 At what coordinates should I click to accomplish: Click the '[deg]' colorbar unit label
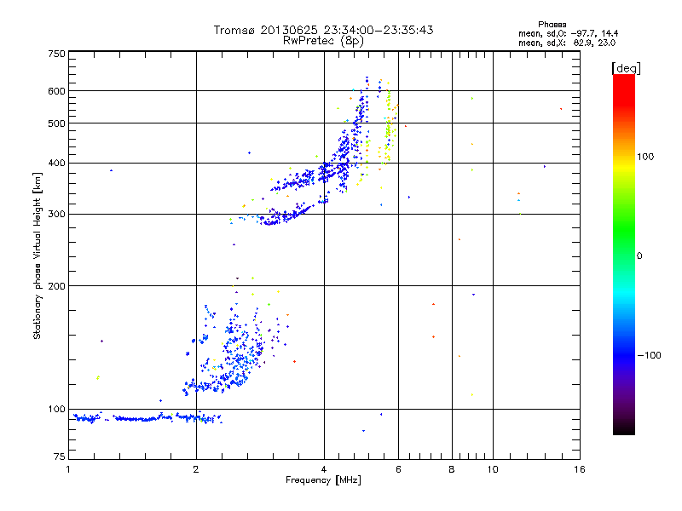[x=626, y=68]
